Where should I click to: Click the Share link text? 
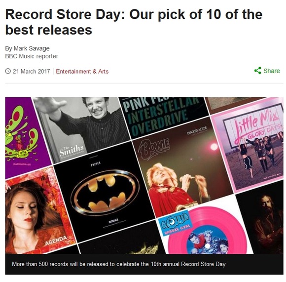coord(271,71)
